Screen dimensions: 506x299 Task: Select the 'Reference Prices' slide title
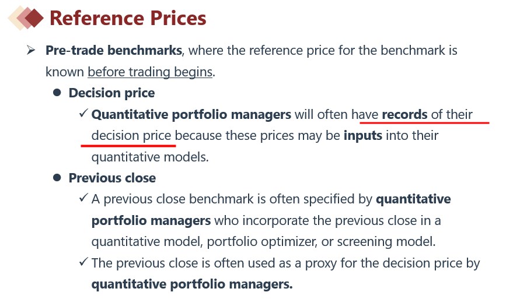pyautogui.click(x=128, y=18)
